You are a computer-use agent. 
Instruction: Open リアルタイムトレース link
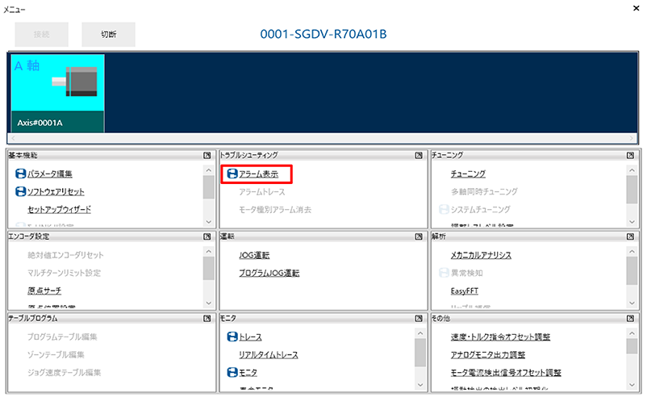[x=269, y=354]
